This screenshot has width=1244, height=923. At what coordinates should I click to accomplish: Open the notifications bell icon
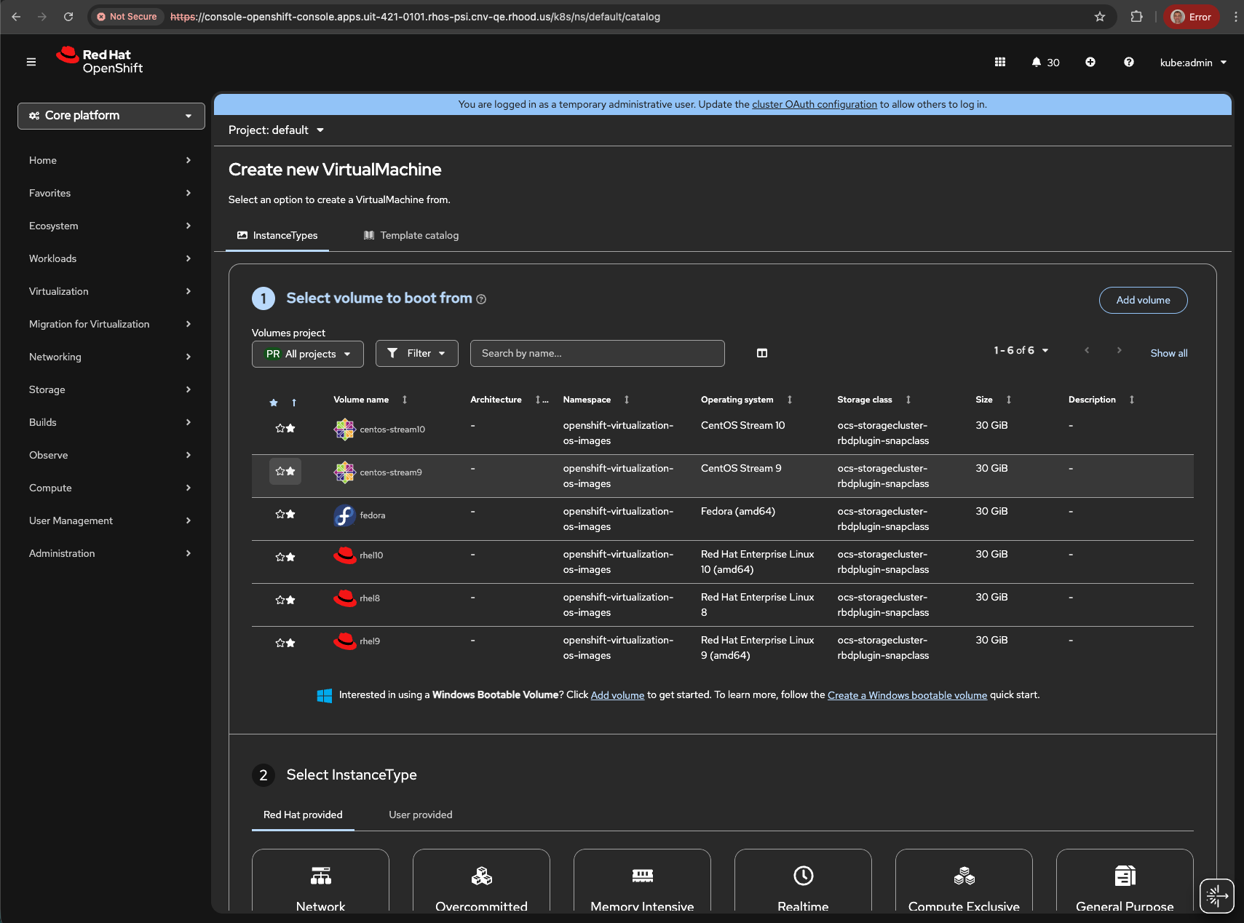coord(1037,63)
